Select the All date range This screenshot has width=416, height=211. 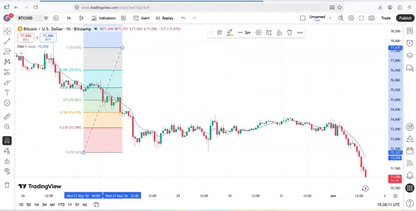[85, 205]
